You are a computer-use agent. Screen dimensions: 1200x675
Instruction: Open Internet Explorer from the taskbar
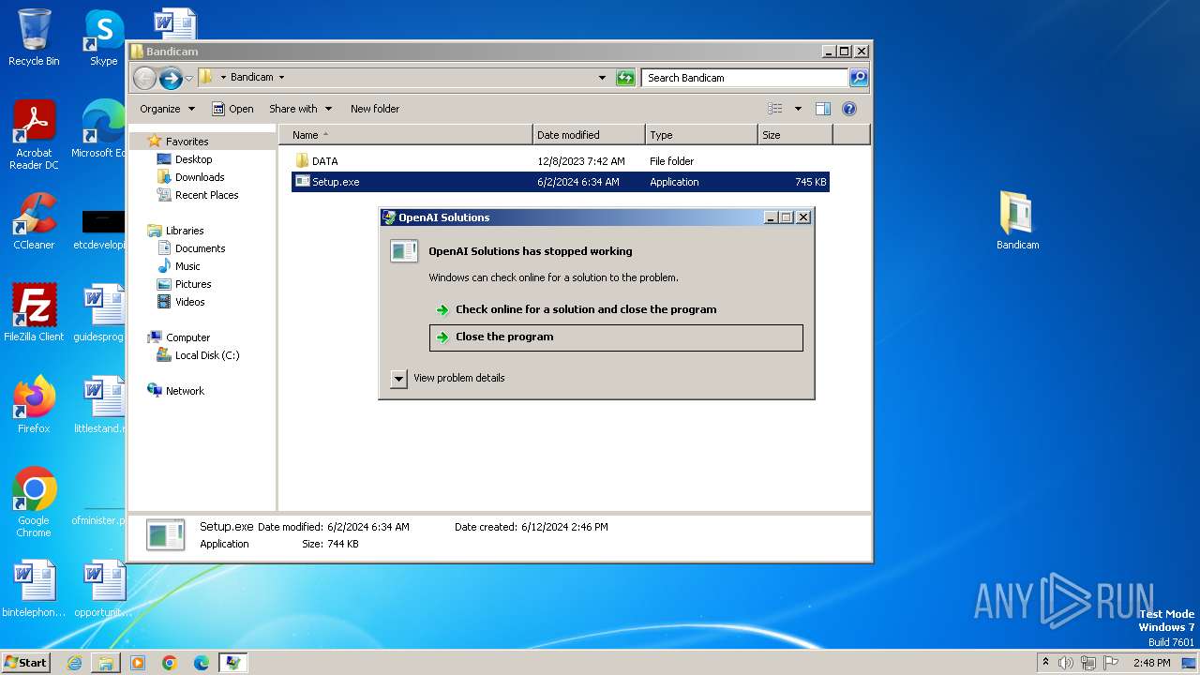click(74, 663)
